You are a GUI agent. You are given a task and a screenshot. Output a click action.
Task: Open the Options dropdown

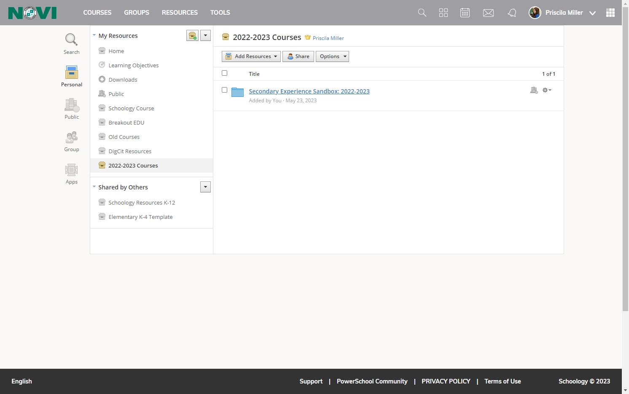[332, 56]
